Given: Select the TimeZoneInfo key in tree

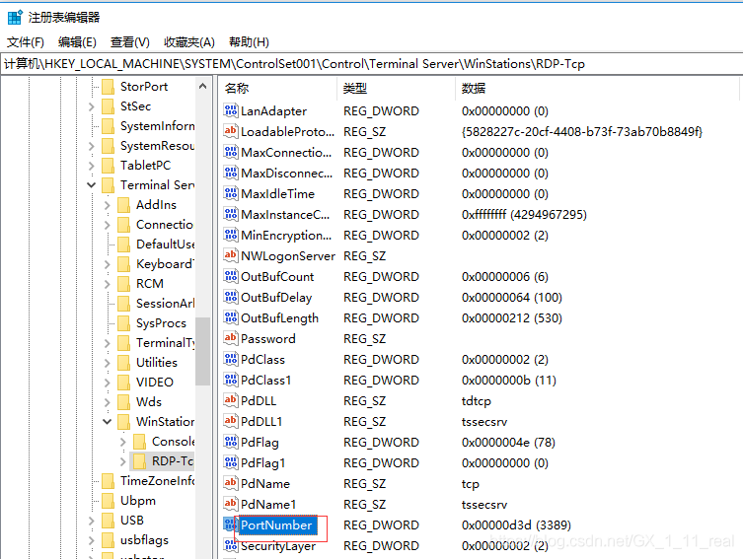Looking at the screenshot, I should pyautogui.click(x=157, y=481).
